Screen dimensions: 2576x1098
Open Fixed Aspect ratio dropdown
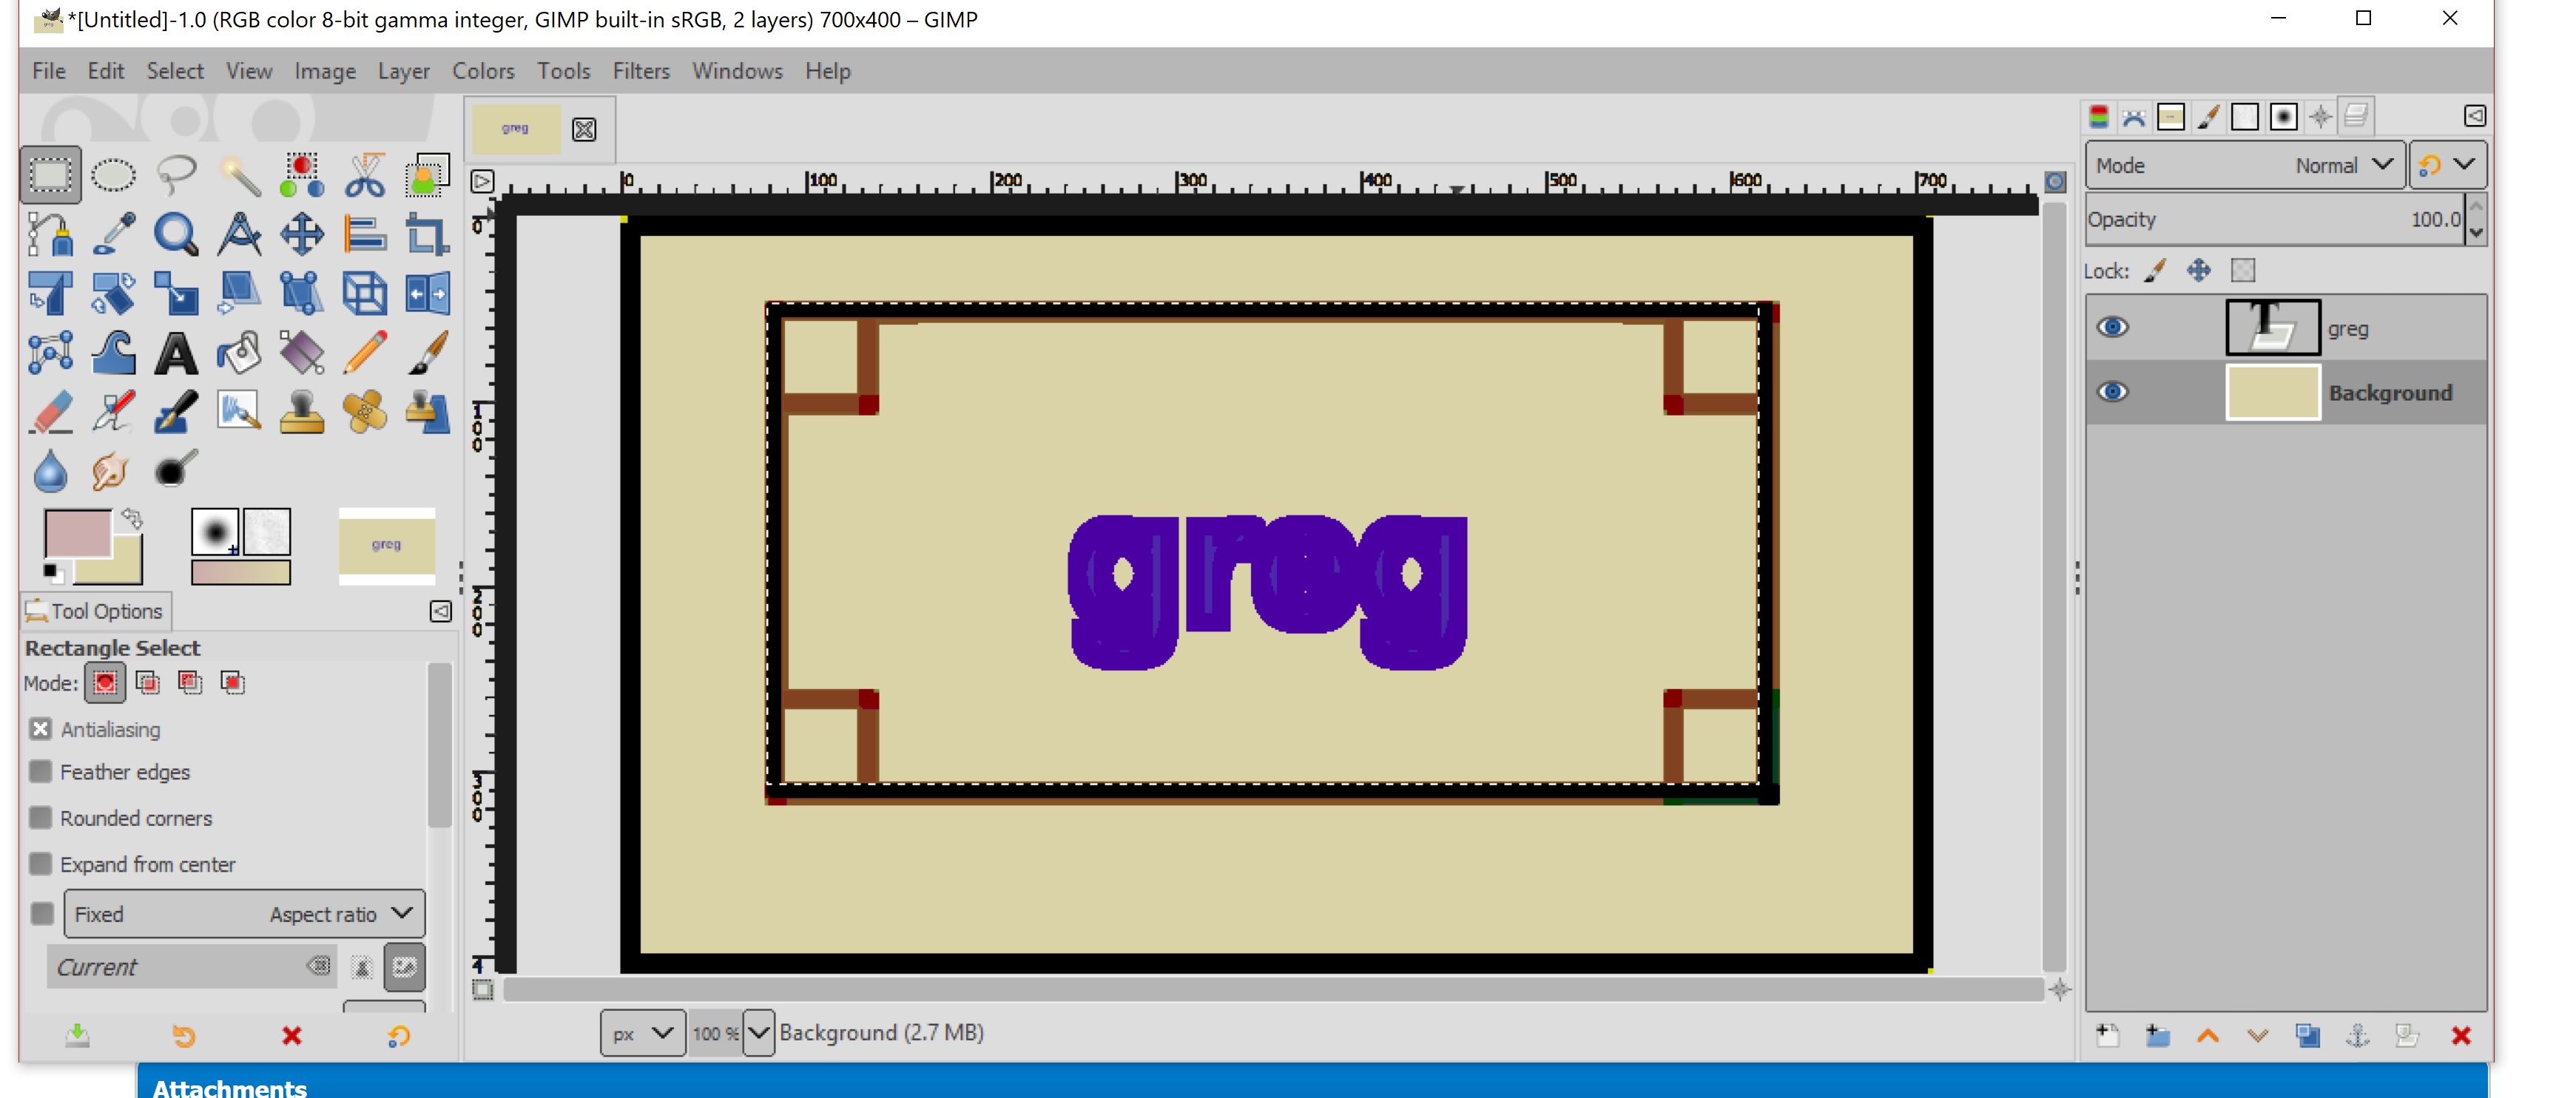click(x=244, y=913)
